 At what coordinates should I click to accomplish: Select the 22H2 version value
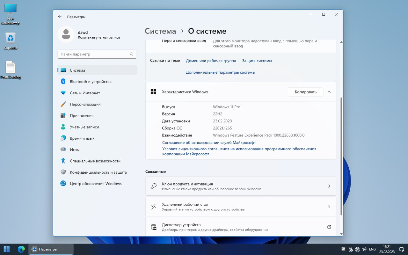pos(218,114)
